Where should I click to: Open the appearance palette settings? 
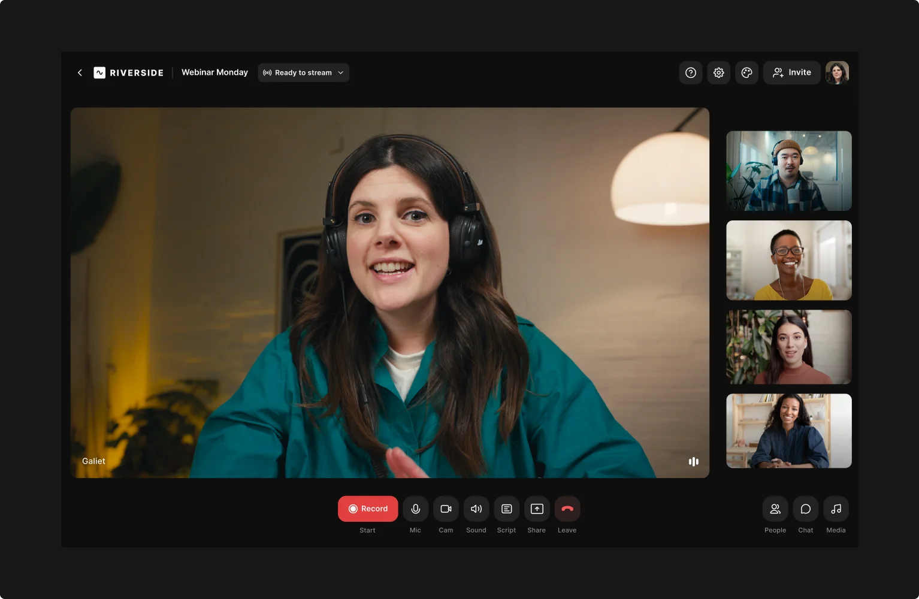(x=746, y=72)
